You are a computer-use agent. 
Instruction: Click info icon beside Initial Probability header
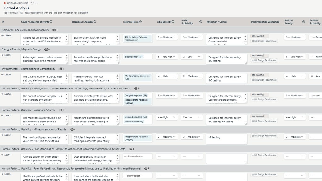pyautogui.click(x=201, y=22)
